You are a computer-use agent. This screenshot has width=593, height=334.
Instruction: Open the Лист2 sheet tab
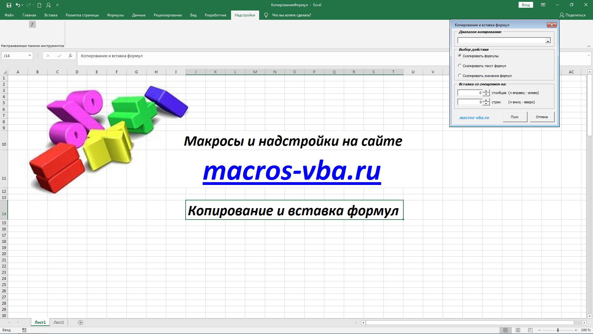point(58,322)
